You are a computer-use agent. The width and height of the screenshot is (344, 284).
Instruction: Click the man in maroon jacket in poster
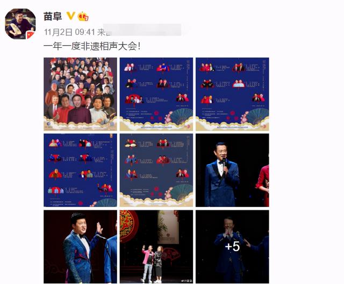pyautogui.click(x=79, y=110)
